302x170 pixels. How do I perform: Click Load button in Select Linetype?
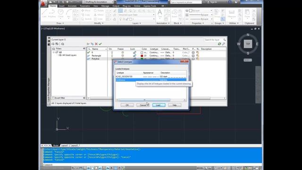coord(159,105)
